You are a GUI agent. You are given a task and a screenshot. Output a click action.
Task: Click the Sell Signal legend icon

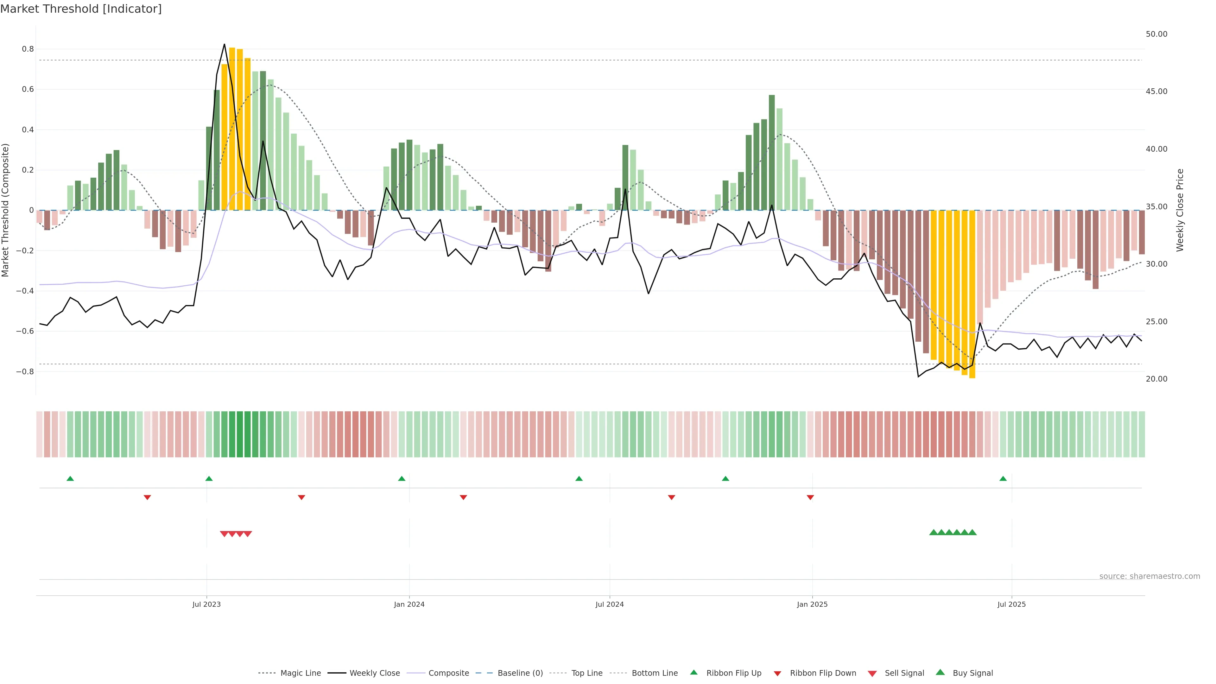coord(872,673)
